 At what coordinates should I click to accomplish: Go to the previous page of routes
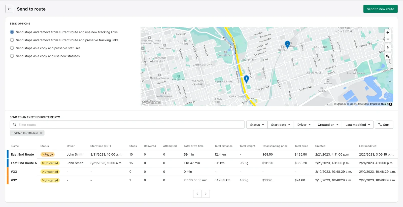tap(197, 194)
